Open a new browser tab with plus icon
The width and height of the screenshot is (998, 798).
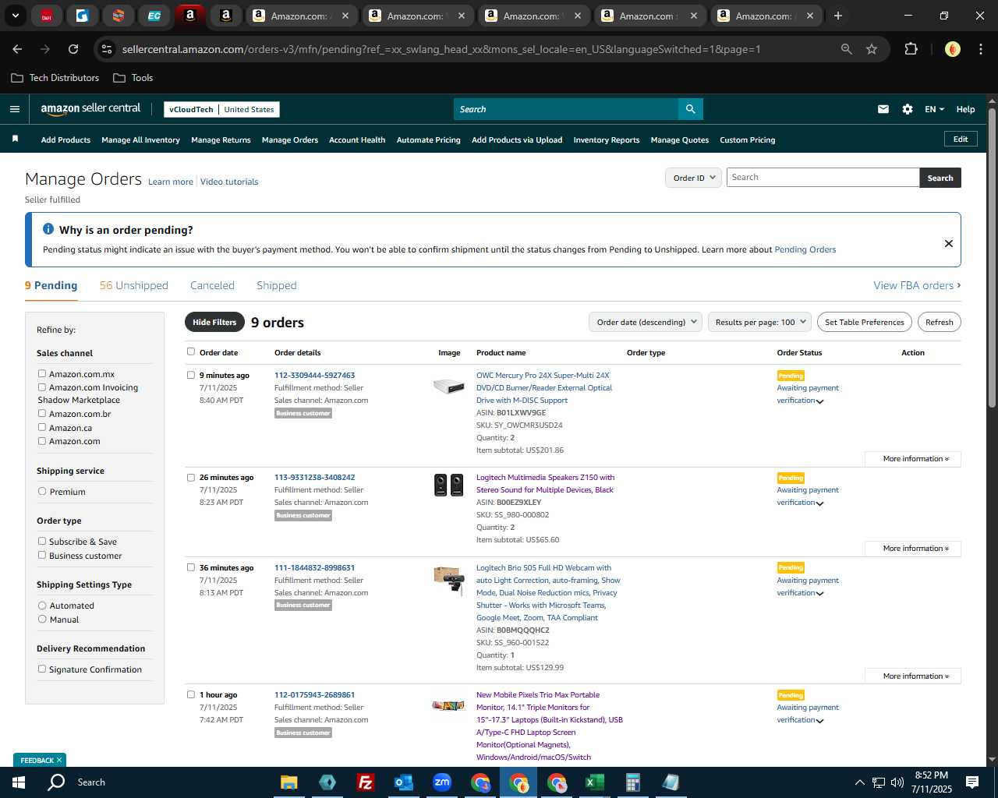tap(838, 16)
